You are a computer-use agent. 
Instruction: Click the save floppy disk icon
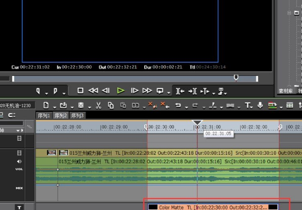[81, 106]
